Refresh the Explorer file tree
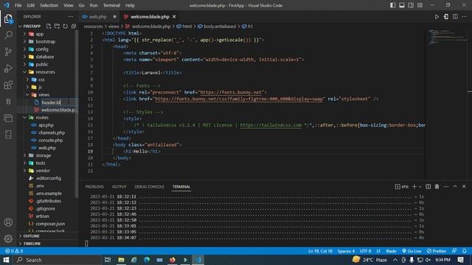This screenshot has width=472, height=265. click(x=66, y=26)
